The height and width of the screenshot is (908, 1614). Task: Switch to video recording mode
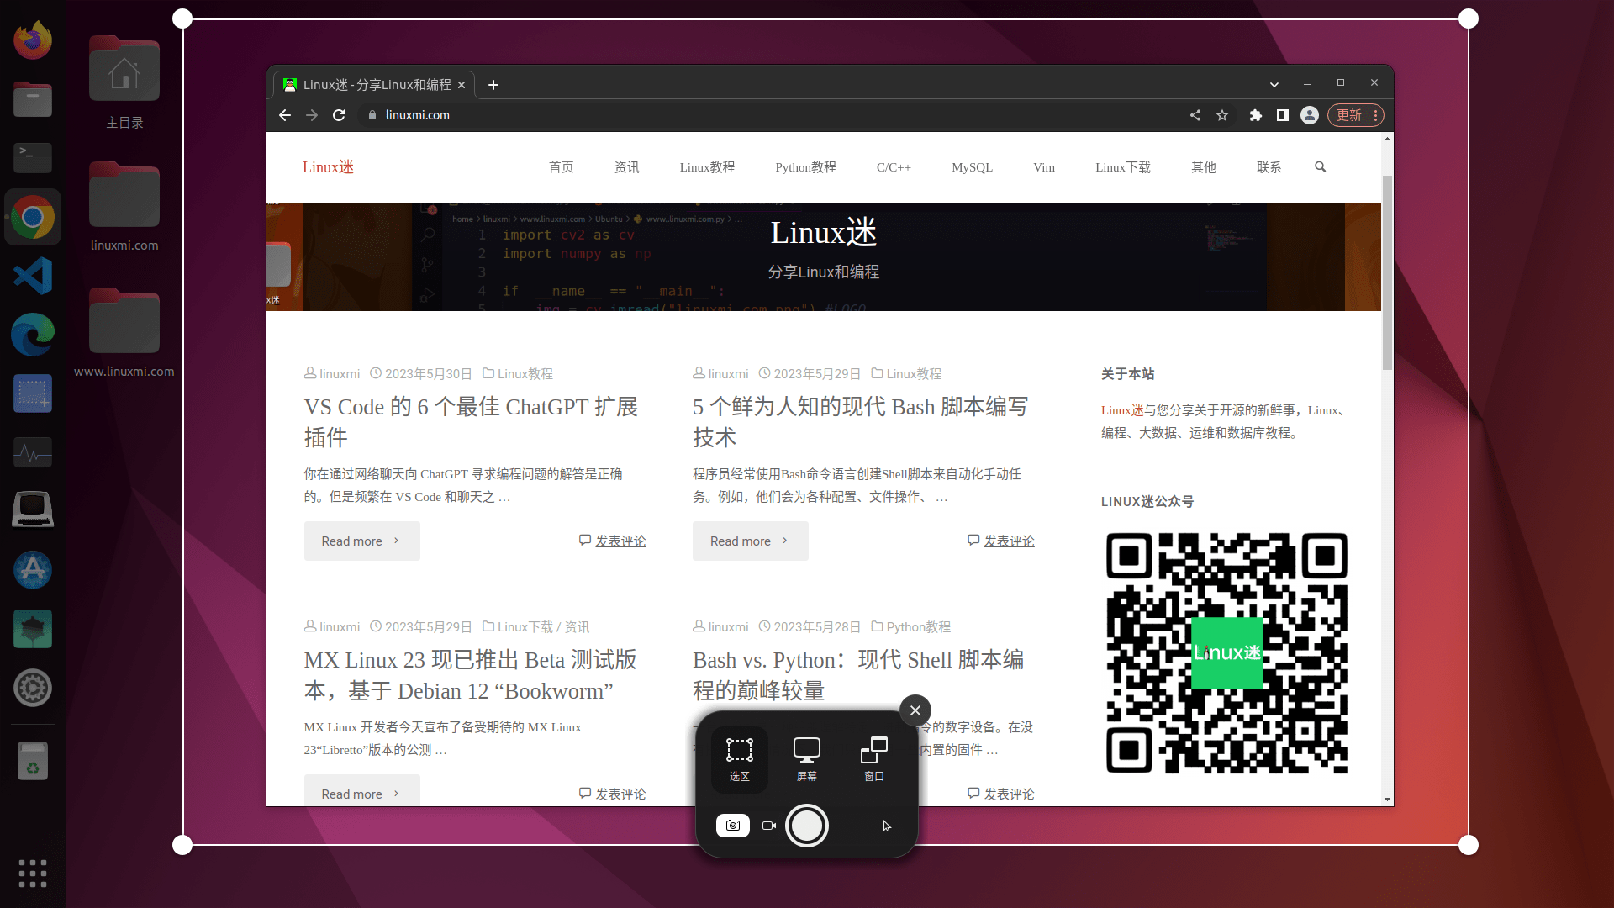click(768, 826)
